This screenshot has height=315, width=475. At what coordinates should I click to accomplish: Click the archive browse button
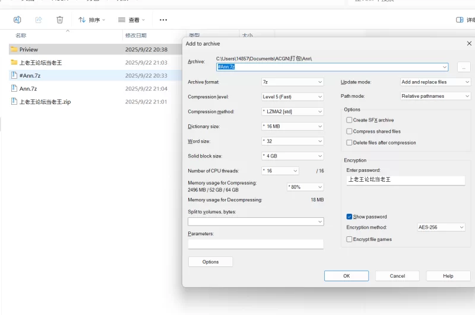click(464, 67)
